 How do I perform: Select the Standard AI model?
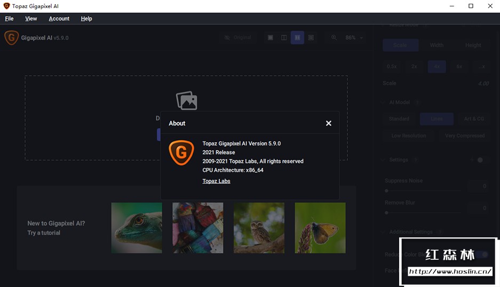click(399, 119)
